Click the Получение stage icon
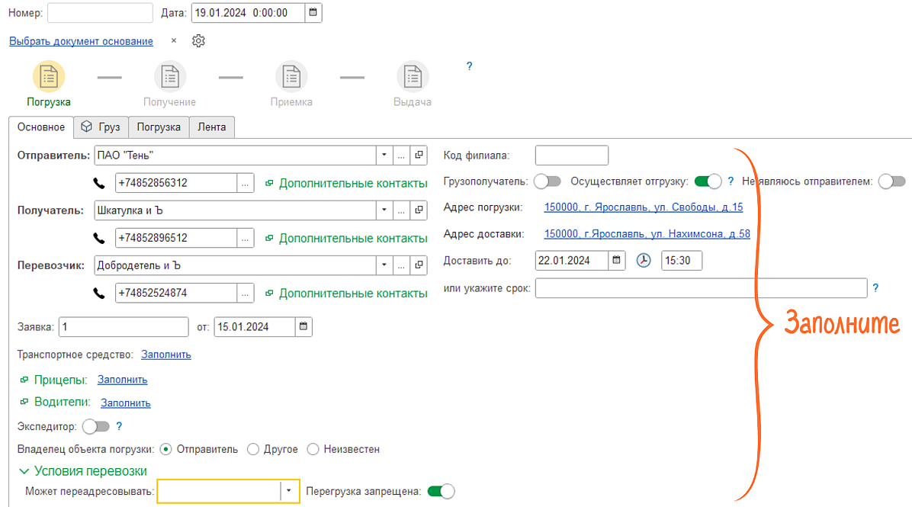The image size is (912, 507). [169, 78]
